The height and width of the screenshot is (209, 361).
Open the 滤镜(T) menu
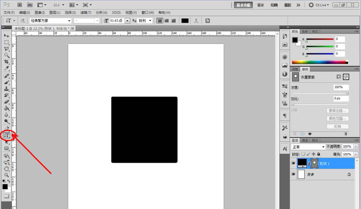(86, 13)
